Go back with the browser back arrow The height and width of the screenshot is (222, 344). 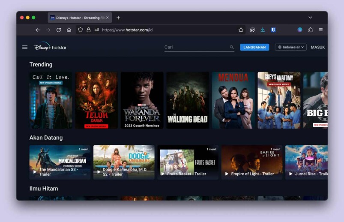coord(38,30)
